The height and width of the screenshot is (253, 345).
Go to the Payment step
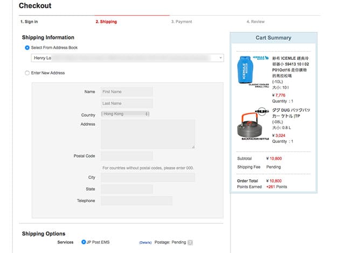[x=181, y=22]
